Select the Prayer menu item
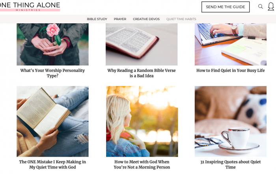The width and height of the screenshot is (276, 174). (120, 19)
